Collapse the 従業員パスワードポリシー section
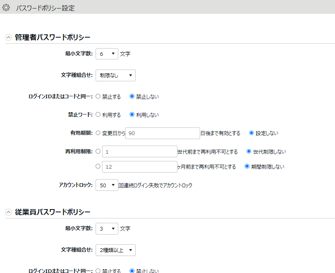This screenshot has height=273, width=335. [7, 211]
